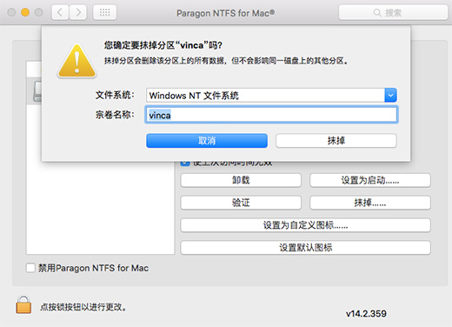
Task: Click the 宗卷名称 text field
Action: click(x=271, y=115)
